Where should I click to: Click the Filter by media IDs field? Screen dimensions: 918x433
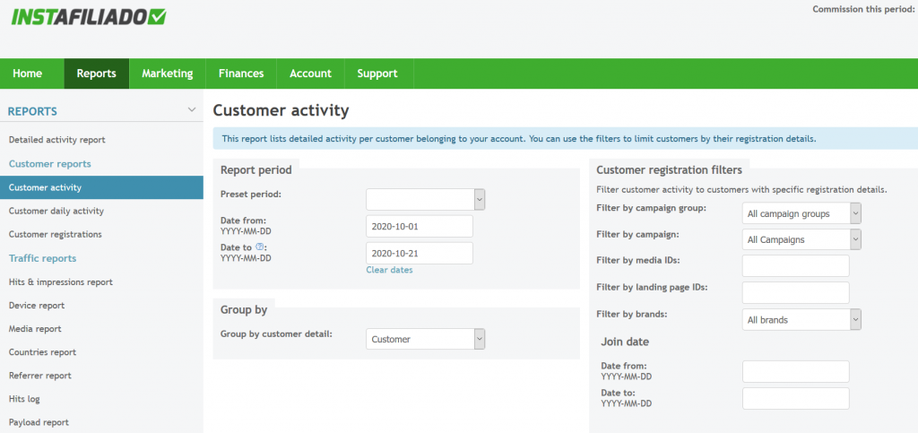pos(796,265)
